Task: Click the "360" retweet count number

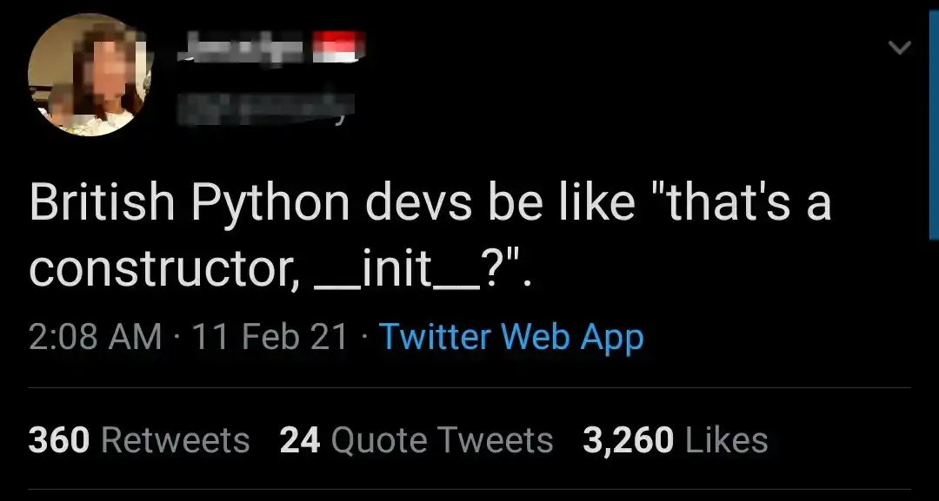Action: pos(59,440)
